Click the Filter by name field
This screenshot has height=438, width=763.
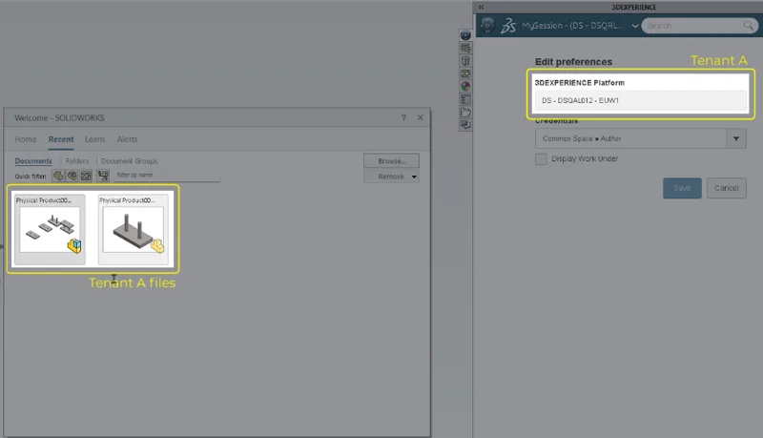click(x=165, y=176)
